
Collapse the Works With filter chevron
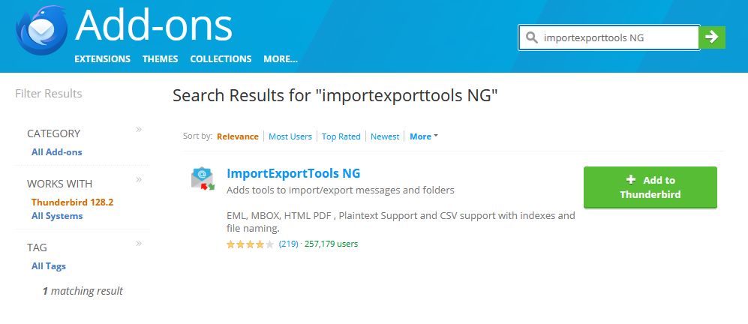[139, 180]
